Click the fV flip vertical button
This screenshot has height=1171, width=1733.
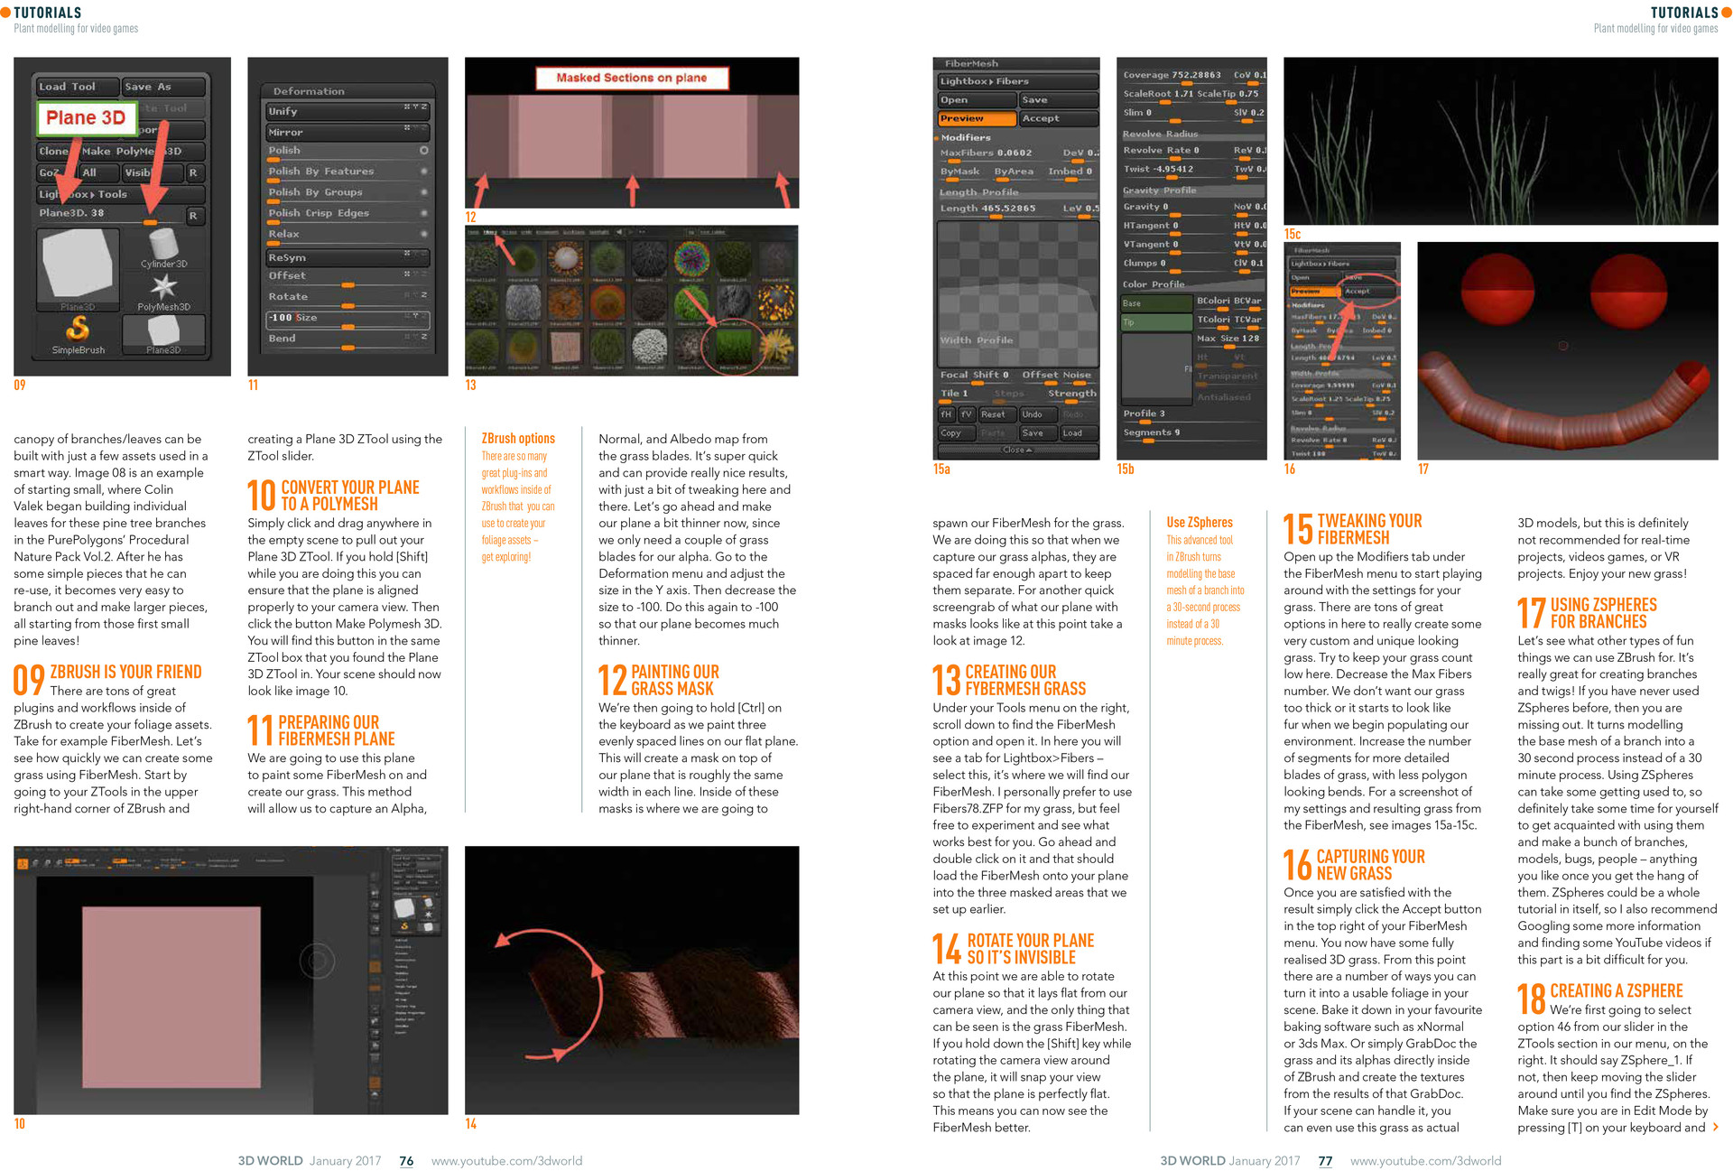966,414
